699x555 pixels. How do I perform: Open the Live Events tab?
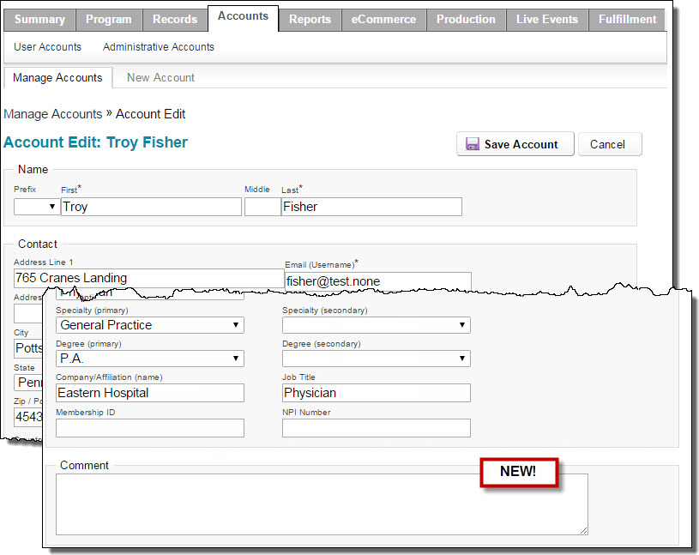click(x=547, y=20)
